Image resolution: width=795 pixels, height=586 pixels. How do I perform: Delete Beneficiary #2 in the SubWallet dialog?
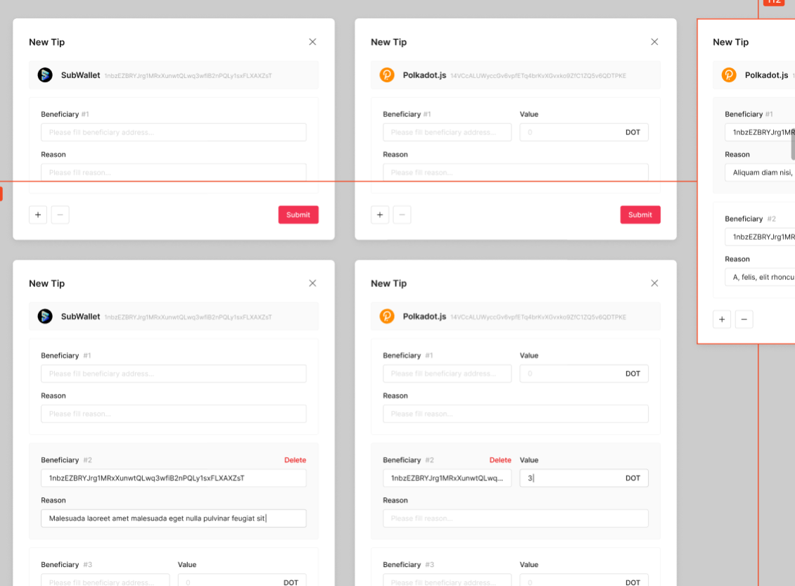(x=295, y=459)
